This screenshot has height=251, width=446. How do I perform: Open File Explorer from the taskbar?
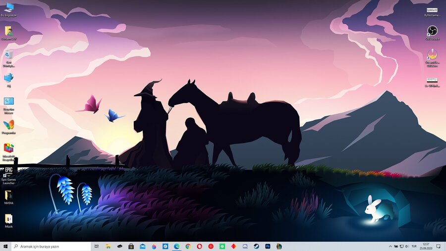point(108,246)
